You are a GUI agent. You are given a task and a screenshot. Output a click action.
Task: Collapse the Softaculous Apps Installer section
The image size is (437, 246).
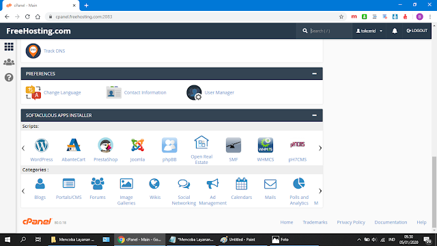pos(314,115)
